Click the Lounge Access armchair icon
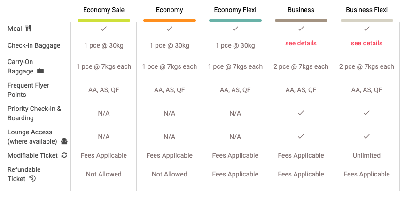 click(x=64, y=141)
